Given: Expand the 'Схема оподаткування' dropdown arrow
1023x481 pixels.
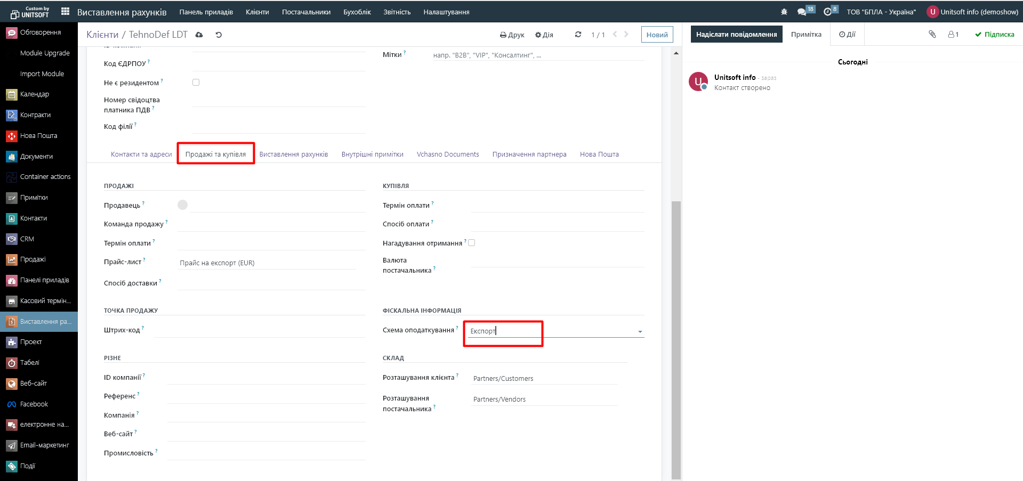Looking at the screenshot, I should [640, 332].
